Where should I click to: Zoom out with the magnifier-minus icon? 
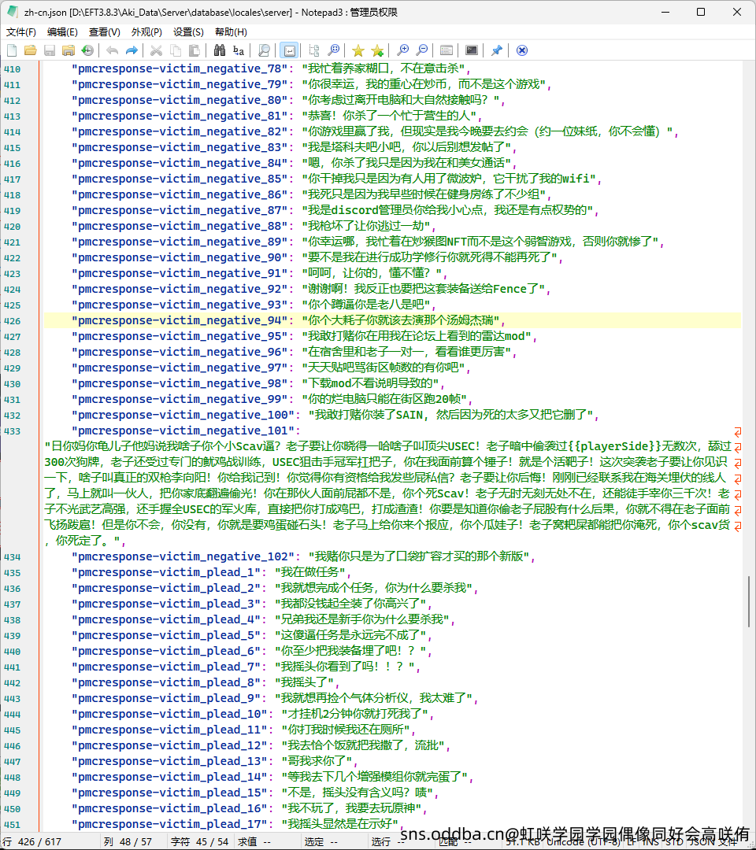coord(422,50)
